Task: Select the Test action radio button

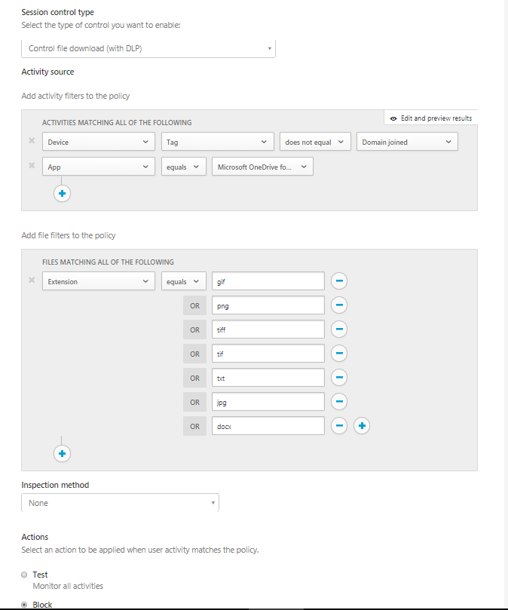Action: pos(23,574)
